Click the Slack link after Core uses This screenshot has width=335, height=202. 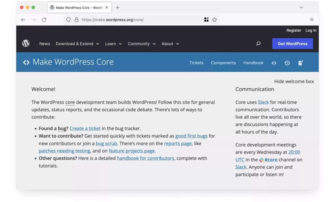coord(263,102)
